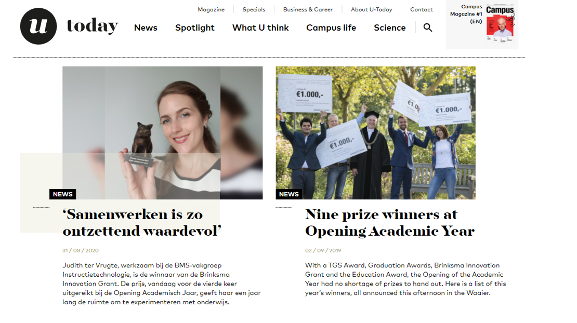Screen dimensions: 577x323
Task: Open the 'Samenwerken is zo ontzettend waardevol' headline
Action: pos(142,223)
